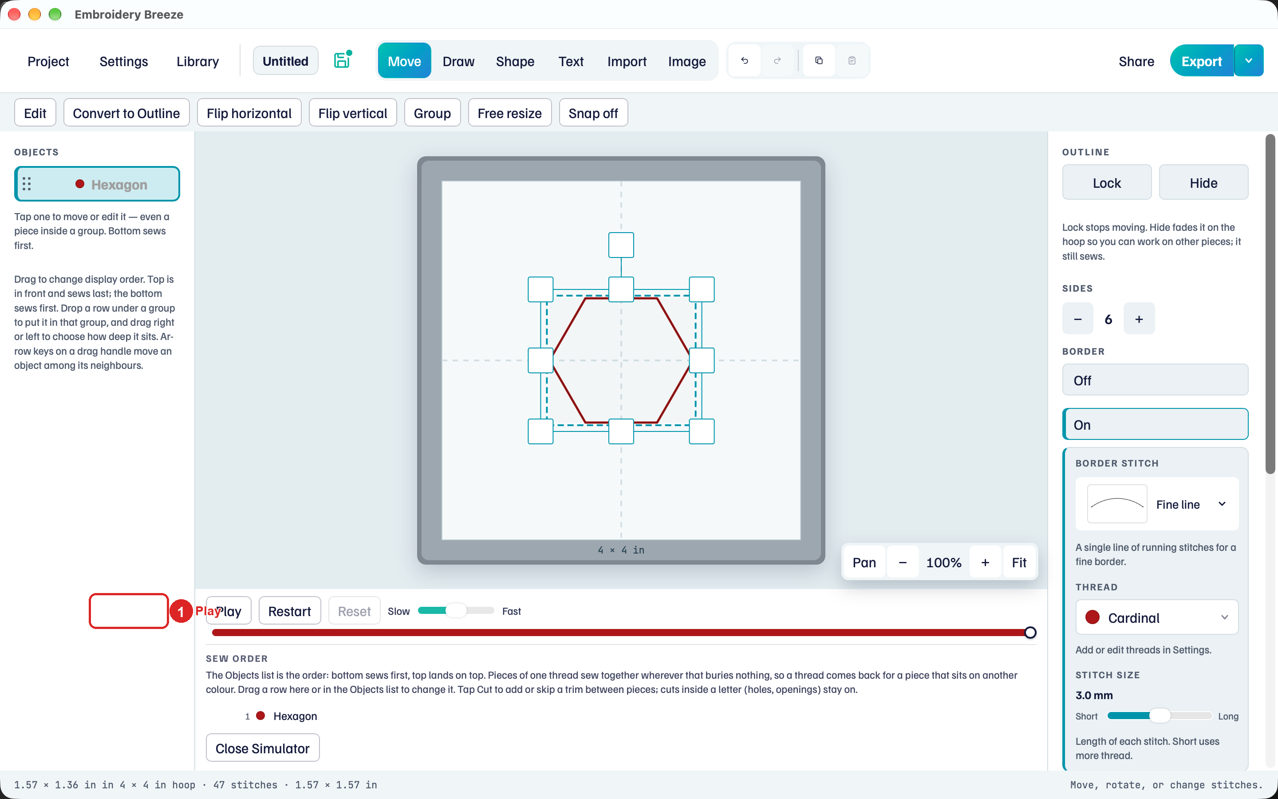Image resolution: width=1278 pixels, height=799 pixels.
Task: Decrease sides with the minus button
Action: pos(1078,319)
